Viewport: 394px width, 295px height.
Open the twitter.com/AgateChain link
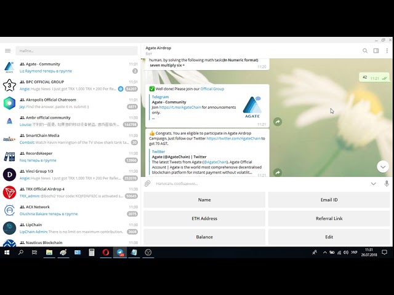pos(233,138)
